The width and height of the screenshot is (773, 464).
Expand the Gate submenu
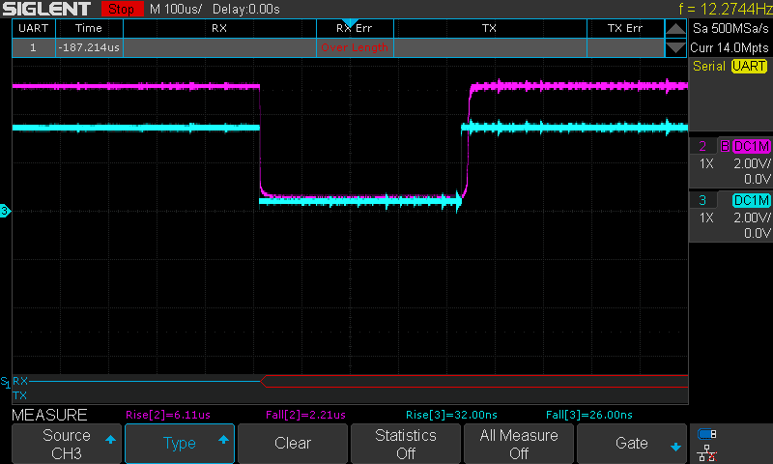click(632, 444)
